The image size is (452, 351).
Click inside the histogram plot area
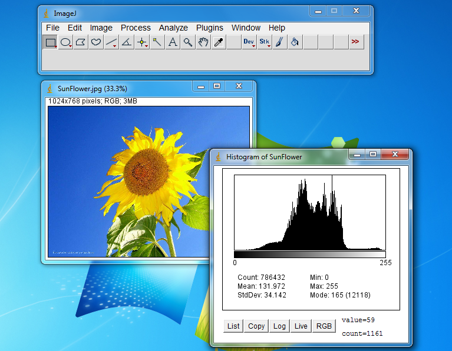[x=310, y=213]
